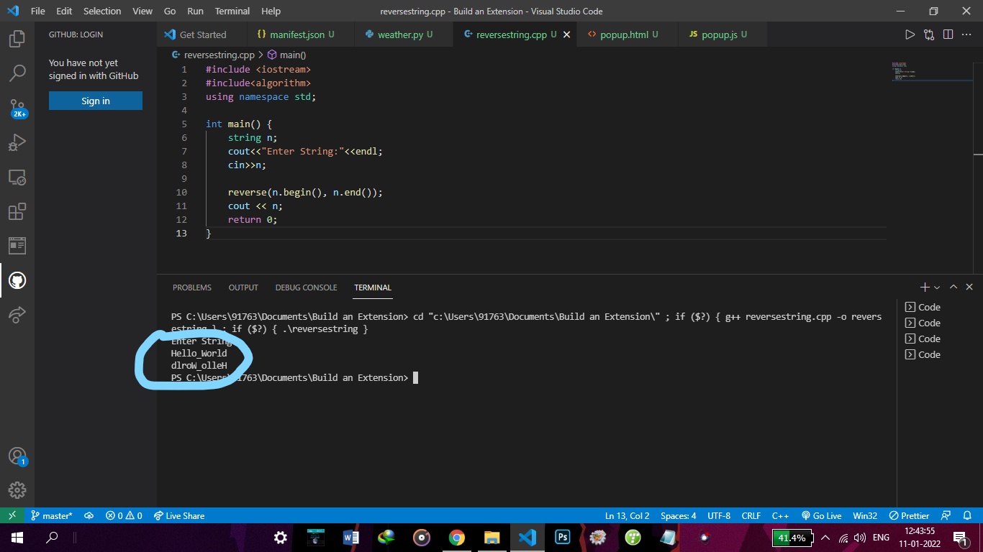Change the CRLF end-of-line setting
This screenshot has width=983, height=552.
(751, 515)
